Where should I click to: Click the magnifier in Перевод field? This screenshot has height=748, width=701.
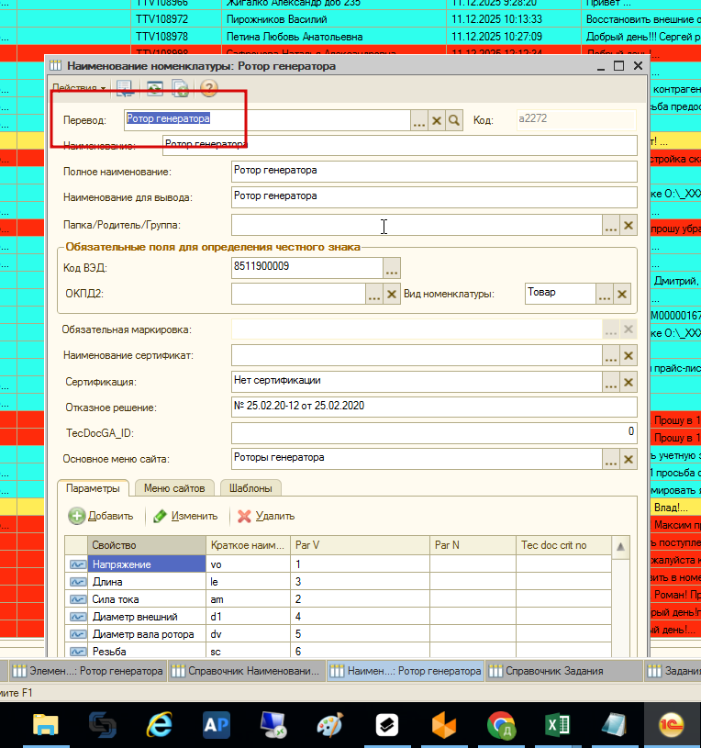coord(454,120)
